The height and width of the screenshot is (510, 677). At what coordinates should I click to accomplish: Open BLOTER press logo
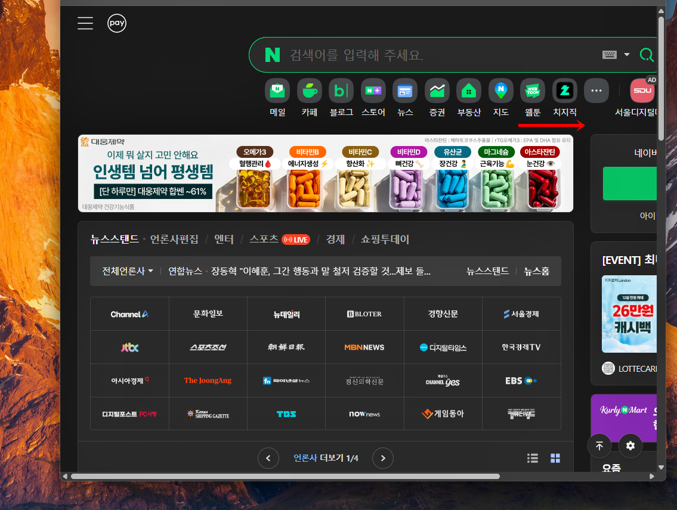(x=364, y=314)
